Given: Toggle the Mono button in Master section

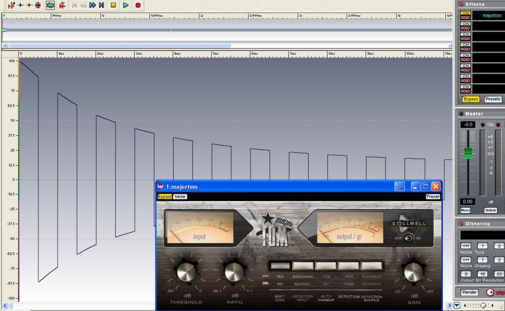Looking at the screenshot, I should (465, 210).
